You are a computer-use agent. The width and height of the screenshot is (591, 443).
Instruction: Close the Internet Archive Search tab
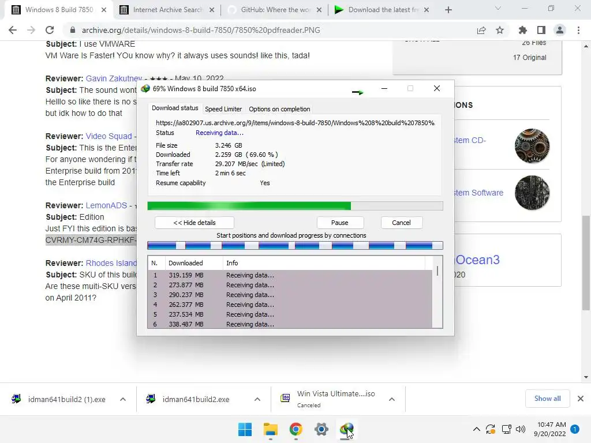coord(212,10)
